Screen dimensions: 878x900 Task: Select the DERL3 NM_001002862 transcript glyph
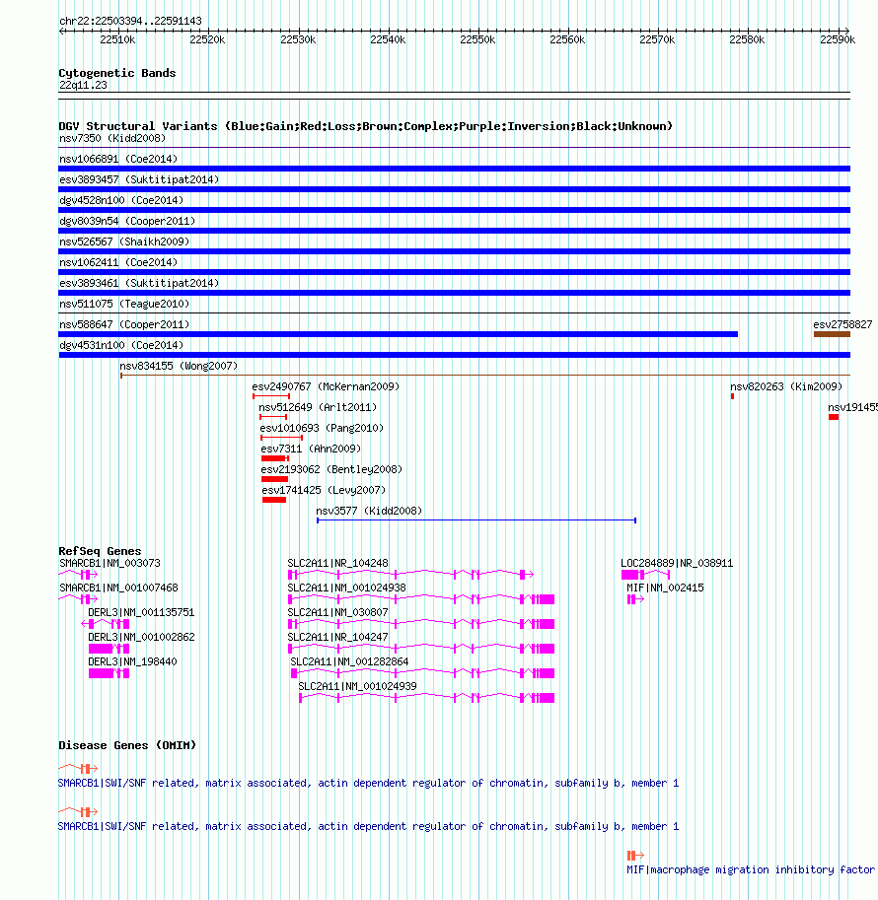(109, 648)
